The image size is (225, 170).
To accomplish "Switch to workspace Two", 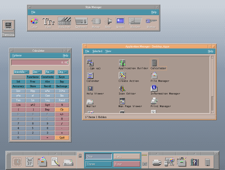I will point(127,156).
